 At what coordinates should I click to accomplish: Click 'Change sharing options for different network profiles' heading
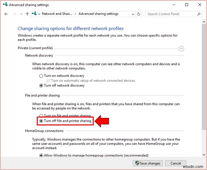click(71, 28)
